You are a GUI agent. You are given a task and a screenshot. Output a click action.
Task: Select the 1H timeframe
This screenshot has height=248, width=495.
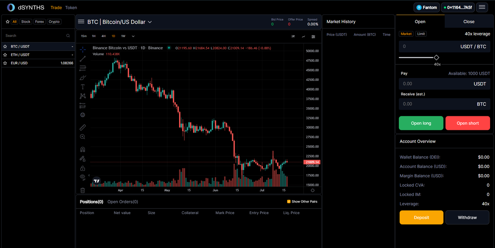[94, 36]
